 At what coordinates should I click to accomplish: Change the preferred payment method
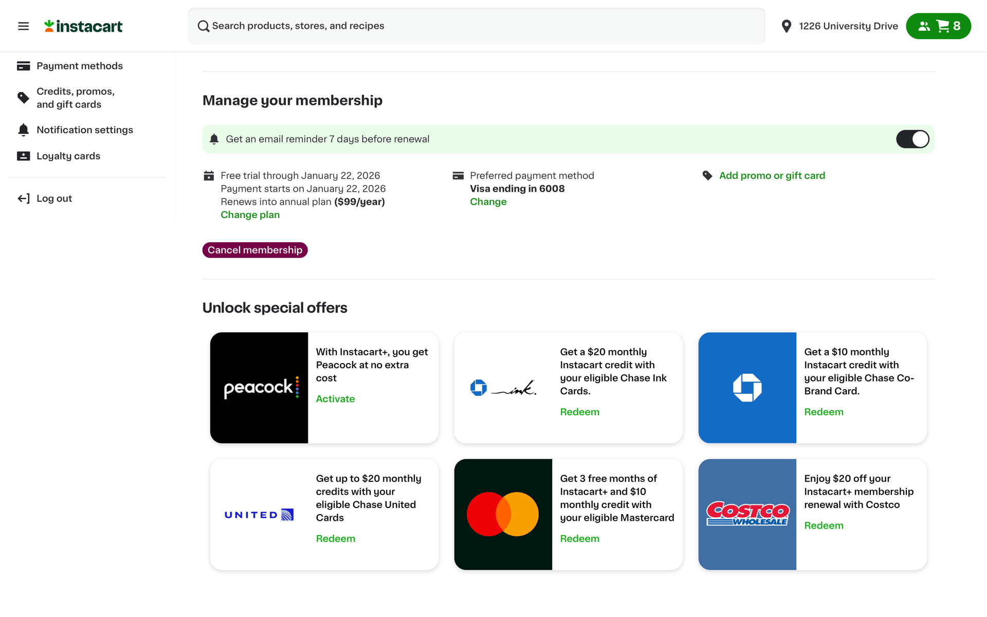point(488,202)
